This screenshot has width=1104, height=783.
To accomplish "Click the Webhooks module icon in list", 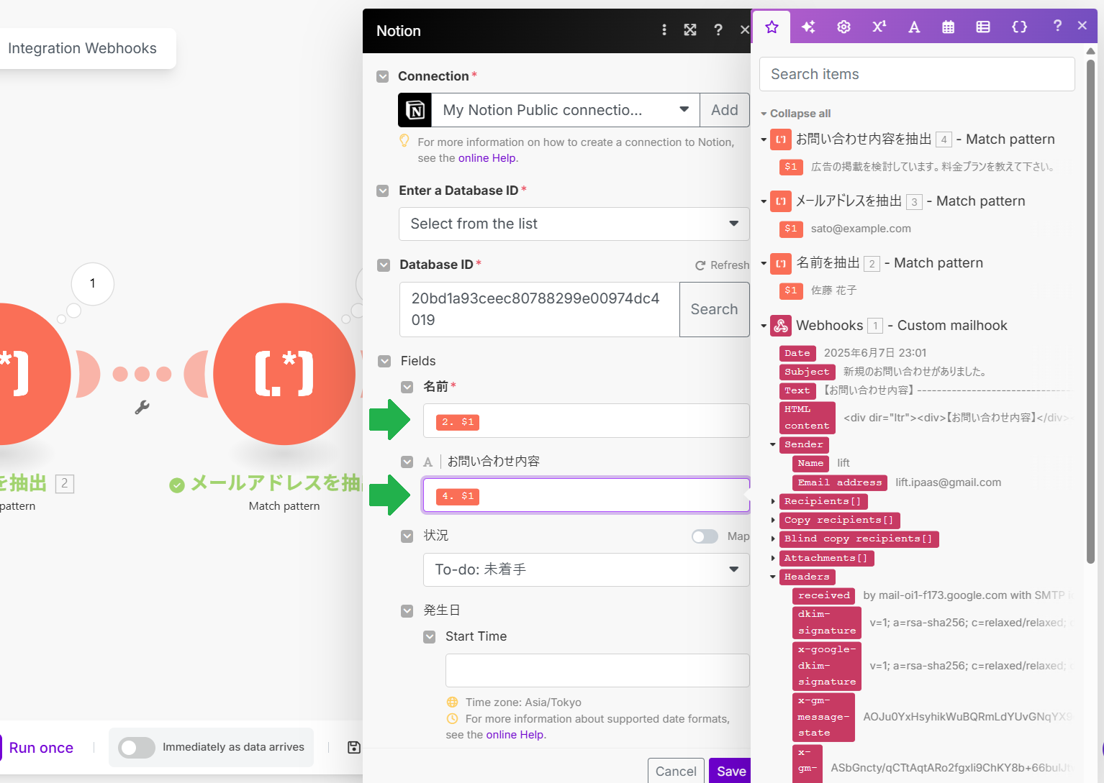I will 781,326.
